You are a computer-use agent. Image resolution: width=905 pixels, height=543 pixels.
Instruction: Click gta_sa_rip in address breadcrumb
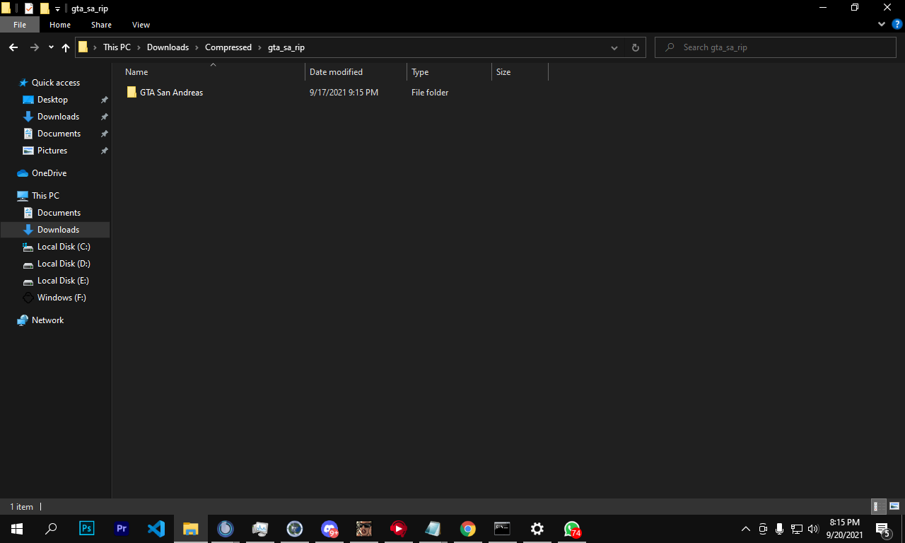click(x=286, y=47)
